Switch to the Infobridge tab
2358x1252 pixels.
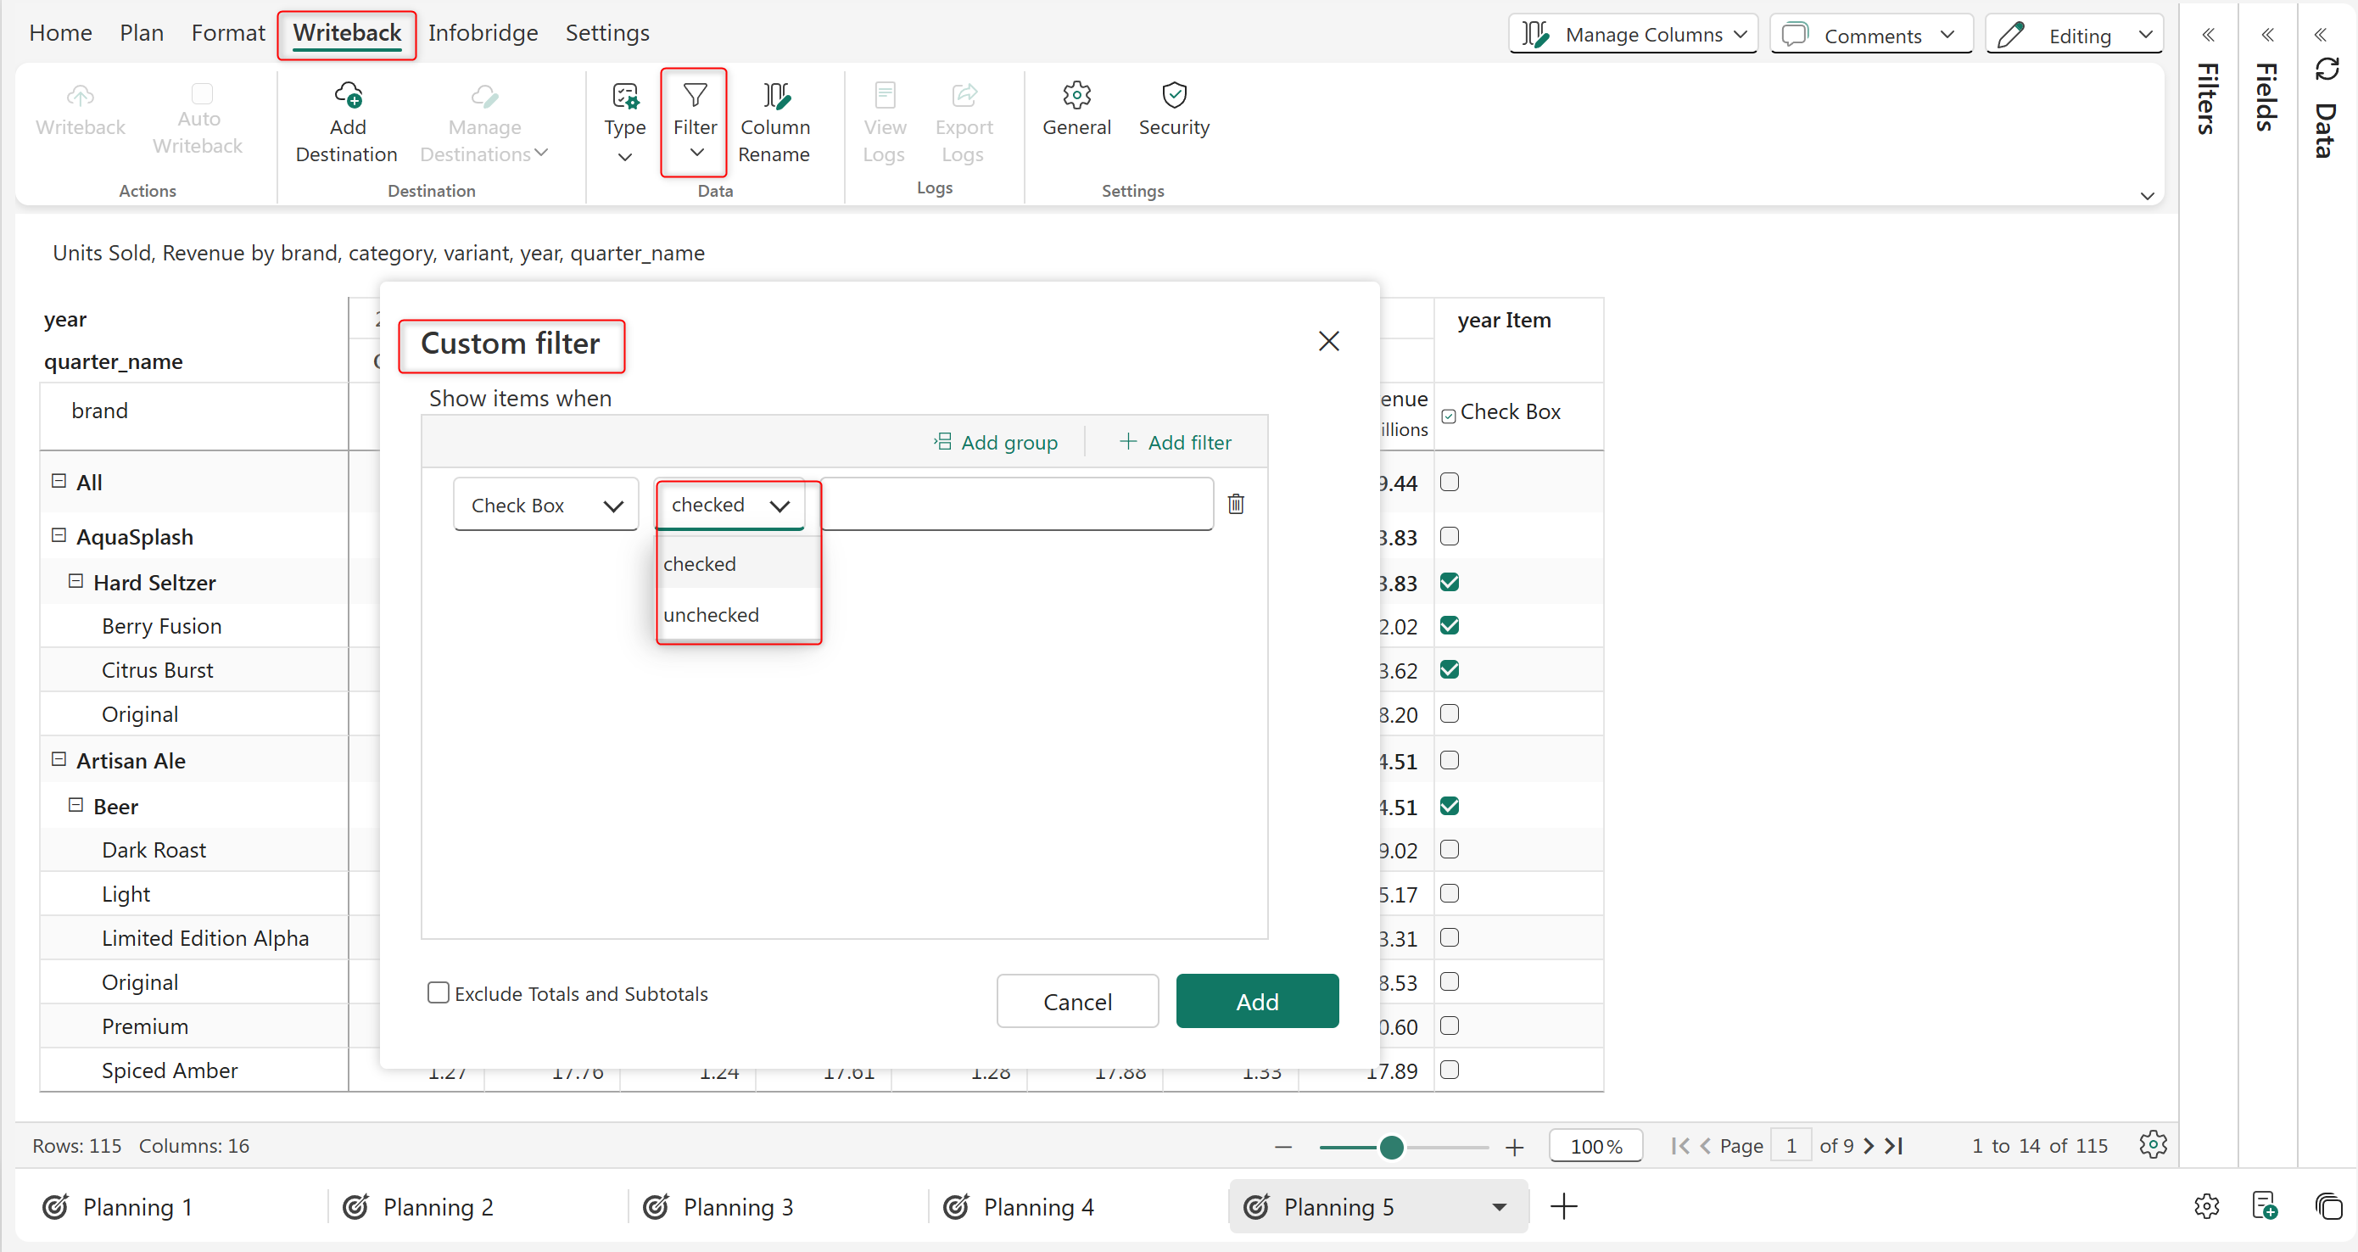pyautogui.click(x=483, y=33)
